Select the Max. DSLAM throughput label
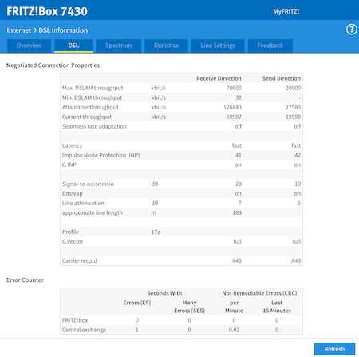359x357 pixels. point(93,88)
